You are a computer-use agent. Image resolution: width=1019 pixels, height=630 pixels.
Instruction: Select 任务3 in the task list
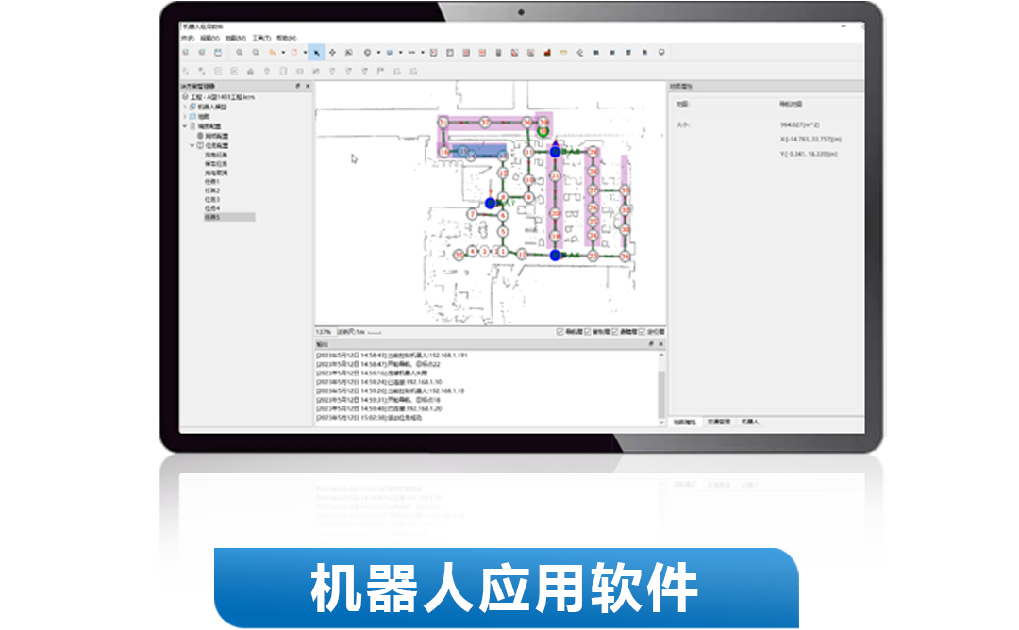pyautogui.click(x=212, y=200)
